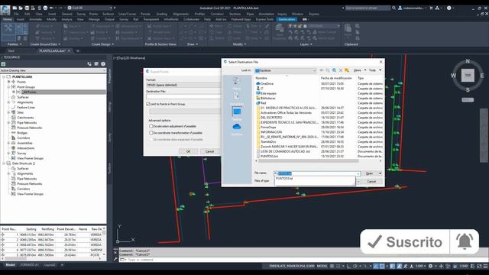Click Search the Web icon in file dialog
Image resolution: width=489 pixels, height=275 pixels.
coord(334,70)
